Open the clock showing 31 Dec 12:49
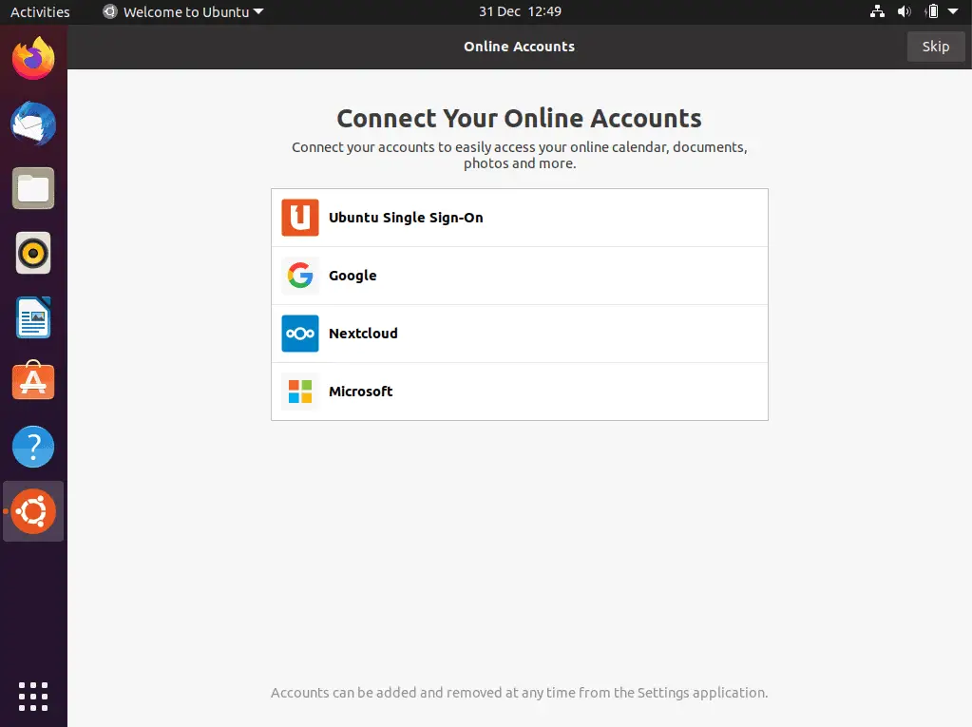 point(520,11)
